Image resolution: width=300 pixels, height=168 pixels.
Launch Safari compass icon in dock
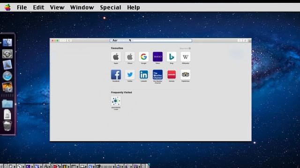[x=7, y=76]
